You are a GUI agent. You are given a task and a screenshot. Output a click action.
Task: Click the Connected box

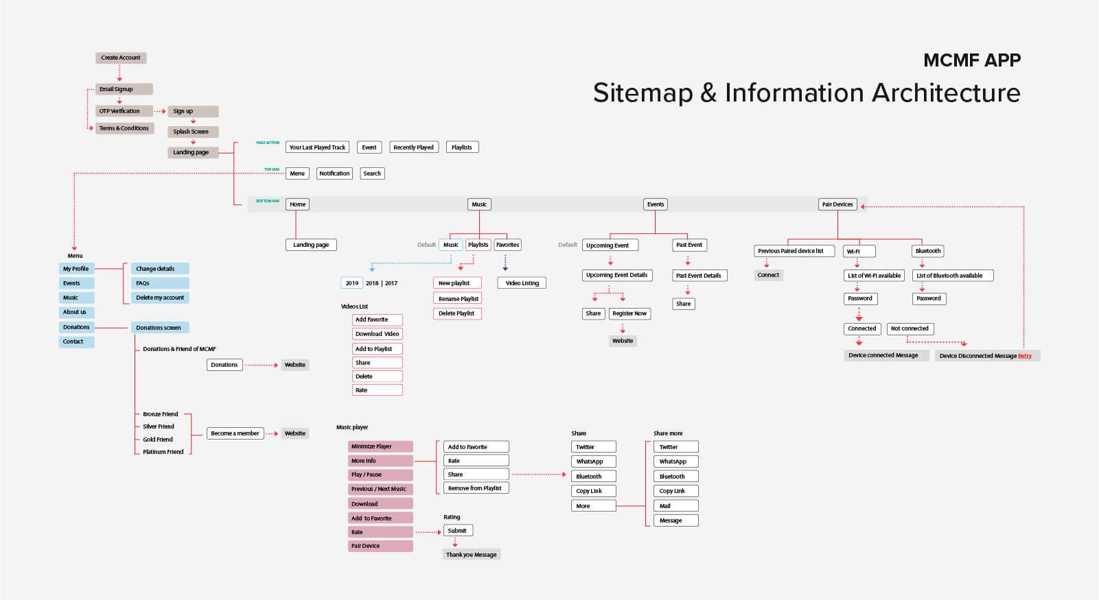(x=862, y=328)
